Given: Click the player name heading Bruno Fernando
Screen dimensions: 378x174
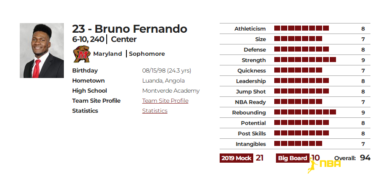Looking at the screenshot, I should [x=141, y=29].
